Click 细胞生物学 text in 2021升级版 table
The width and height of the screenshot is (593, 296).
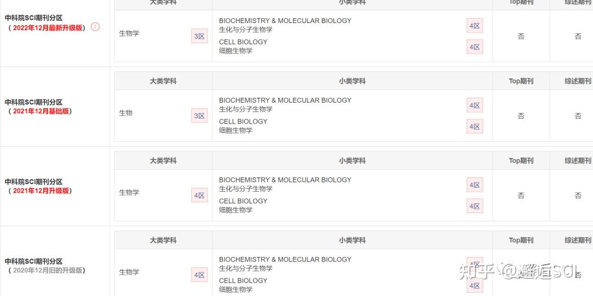[236, 210]
